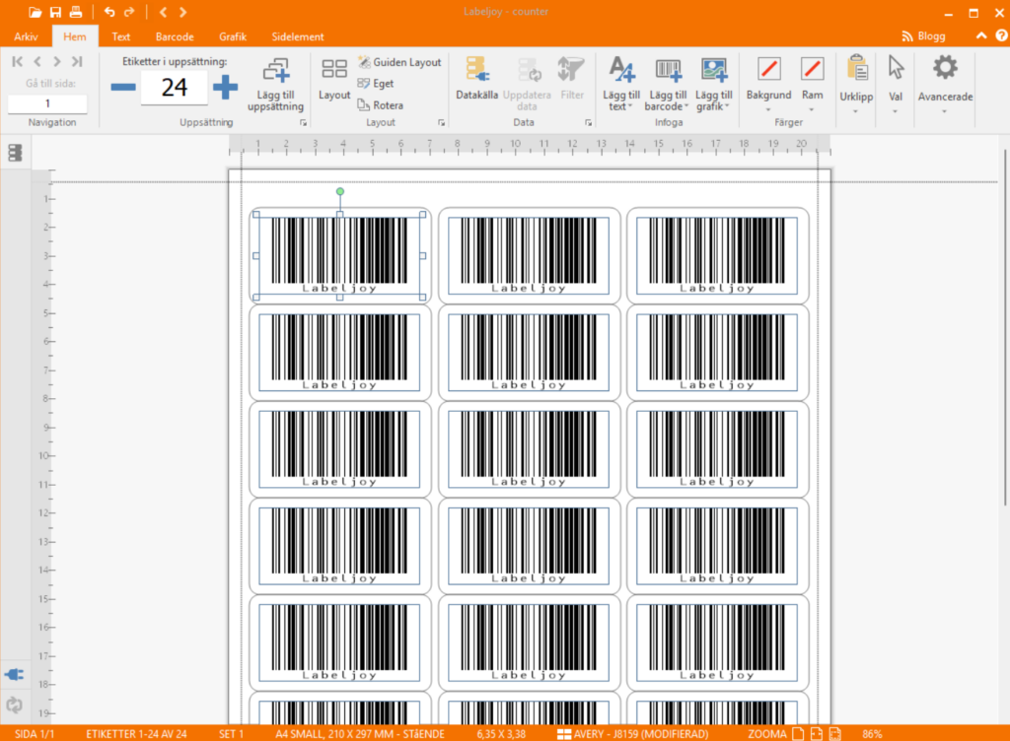Click the print icon in title bar

75,13
